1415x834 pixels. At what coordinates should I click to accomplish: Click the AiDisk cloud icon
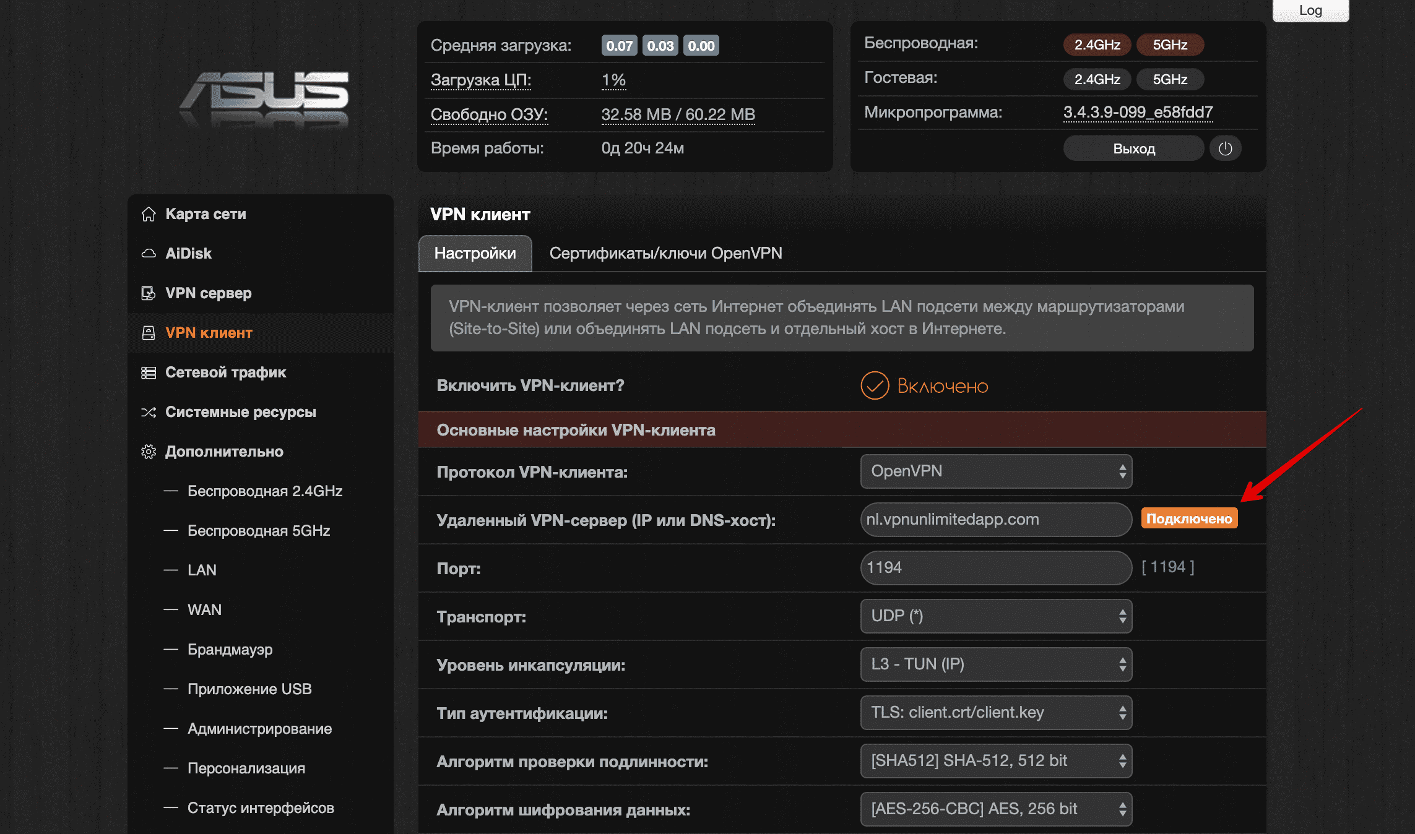tap(149, 254)
